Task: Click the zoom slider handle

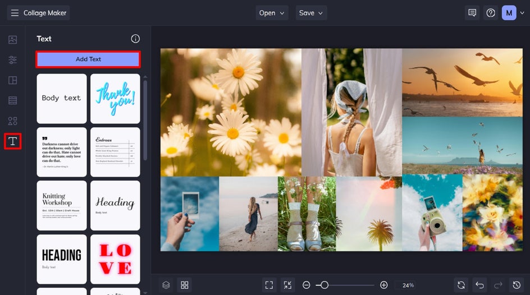Action: pyautogui.click(x=324, y=285)
